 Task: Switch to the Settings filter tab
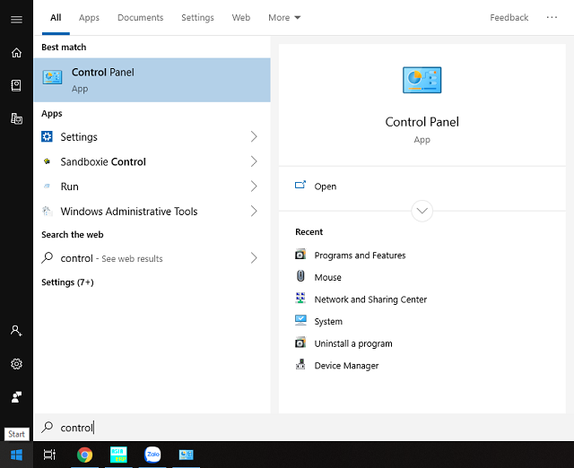(197, 18)
